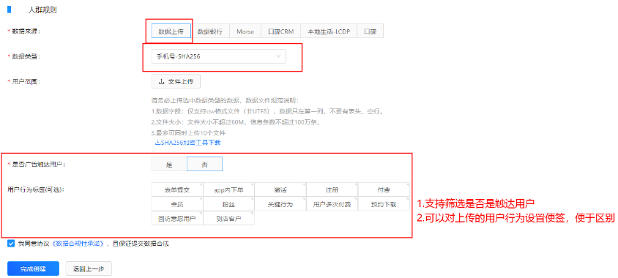Choose Morse as the data source
This screenshot has height=278, width=618.
point(245,31)
